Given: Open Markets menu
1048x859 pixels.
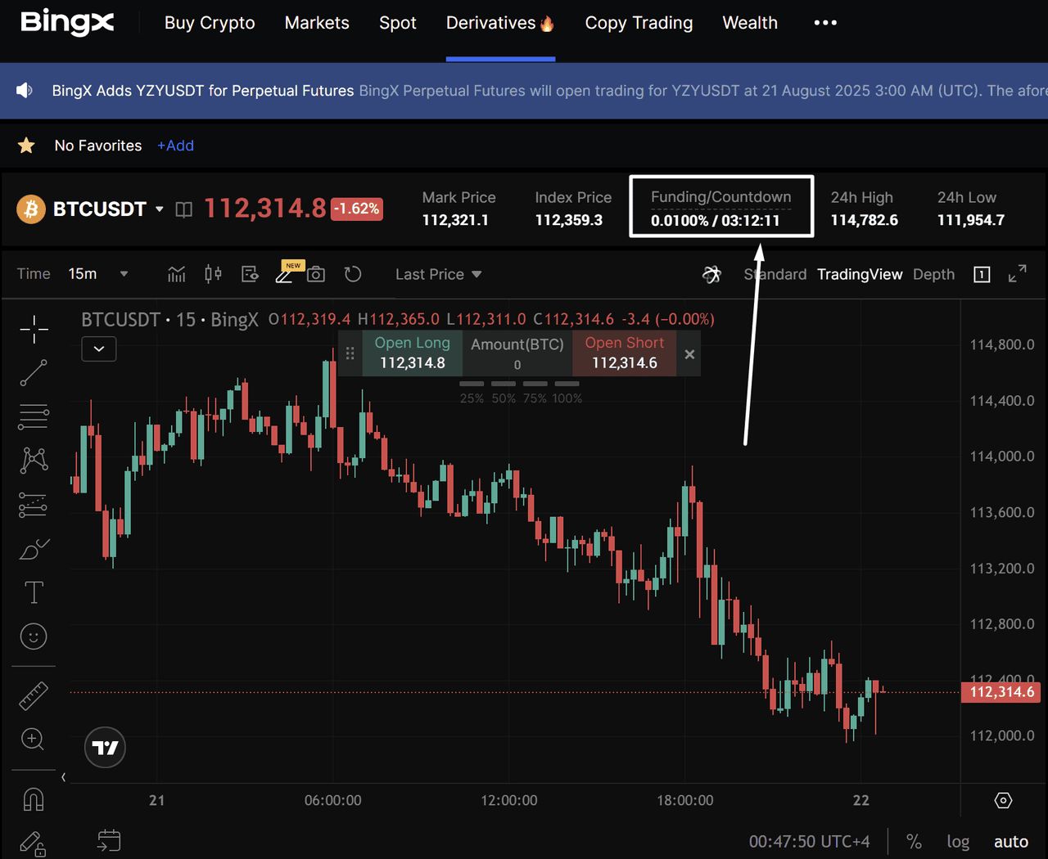Looking at the screenshot, I should 317,23.
